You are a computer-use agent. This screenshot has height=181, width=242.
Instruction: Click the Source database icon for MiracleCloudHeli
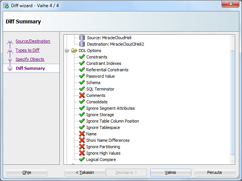pyautogui.click(x=82, y=38)
